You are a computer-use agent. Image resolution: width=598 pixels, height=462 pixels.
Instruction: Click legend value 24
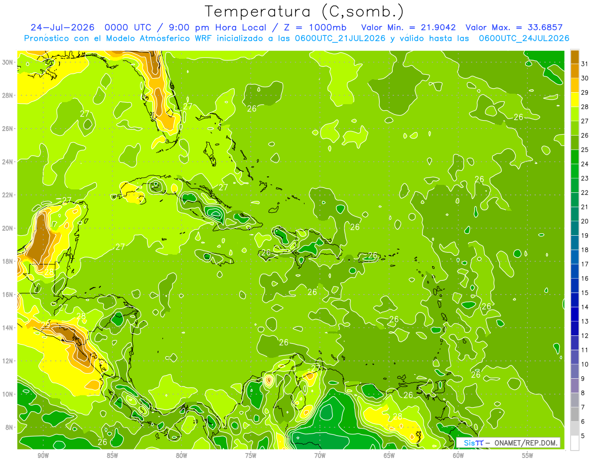(x=585, y=164)
